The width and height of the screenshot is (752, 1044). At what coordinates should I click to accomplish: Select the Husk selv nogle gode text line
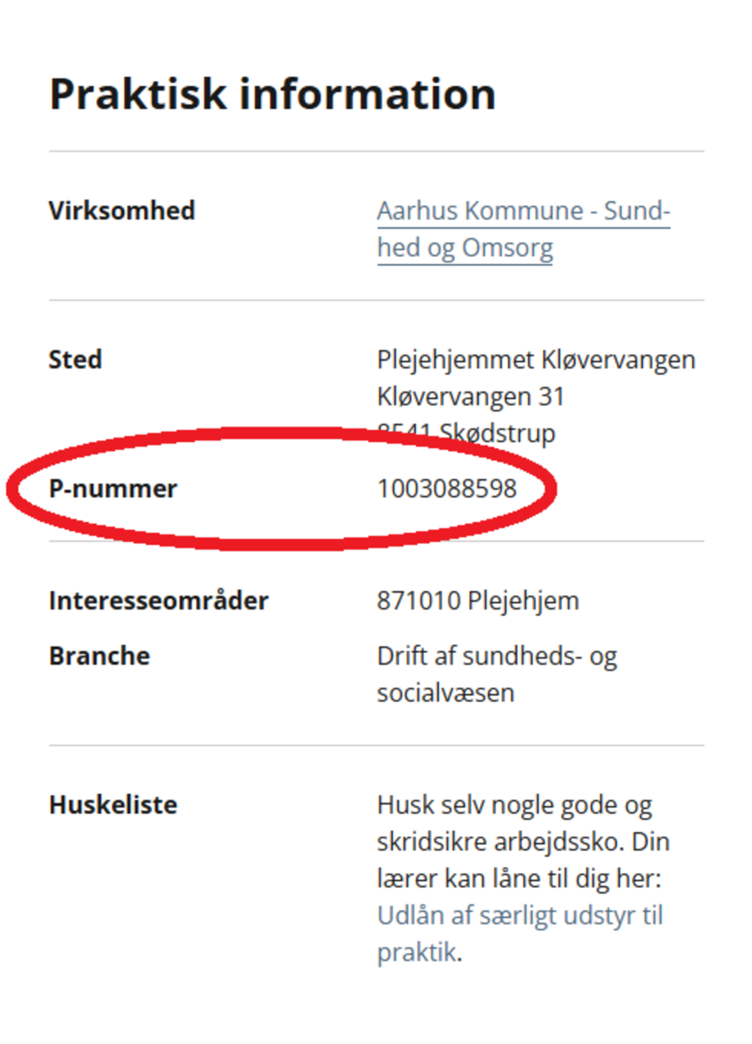click(x=514, y=805)
